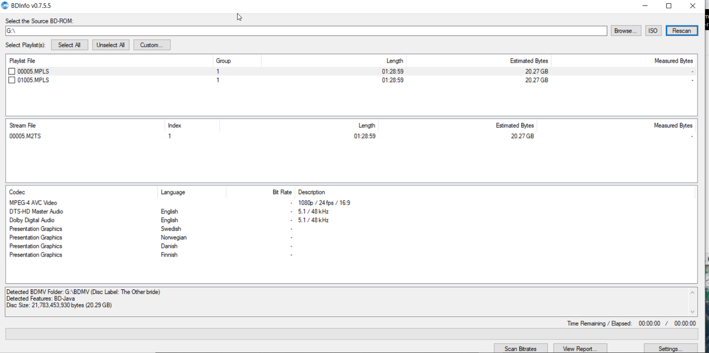Open the Custom... playlist dialog
Screen dimensions: 709x353
[x=152, y=45]
